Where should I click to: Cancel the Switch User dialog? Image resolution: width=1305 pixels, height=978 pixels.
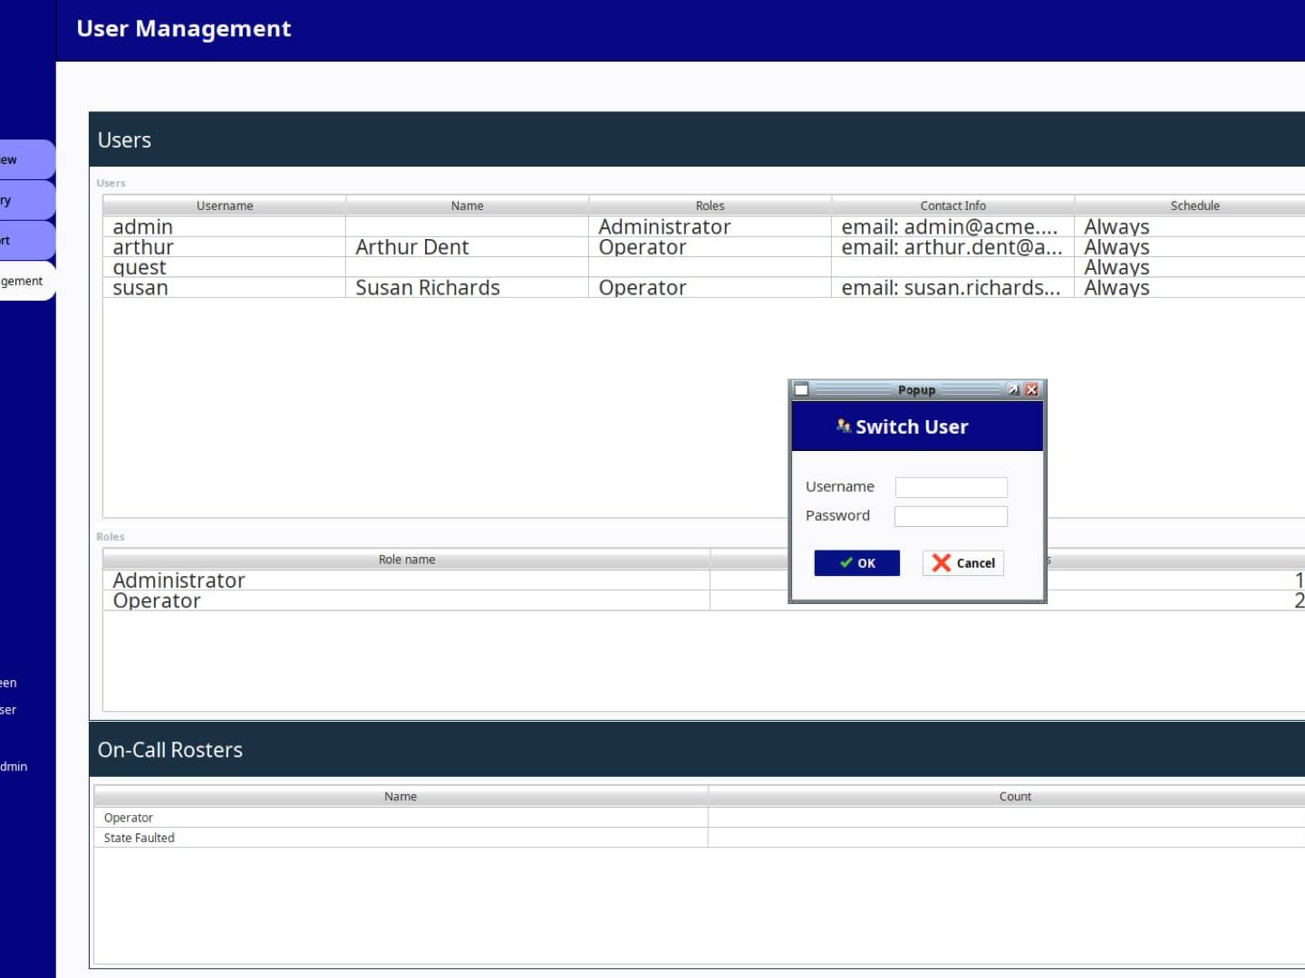point(963,562)
